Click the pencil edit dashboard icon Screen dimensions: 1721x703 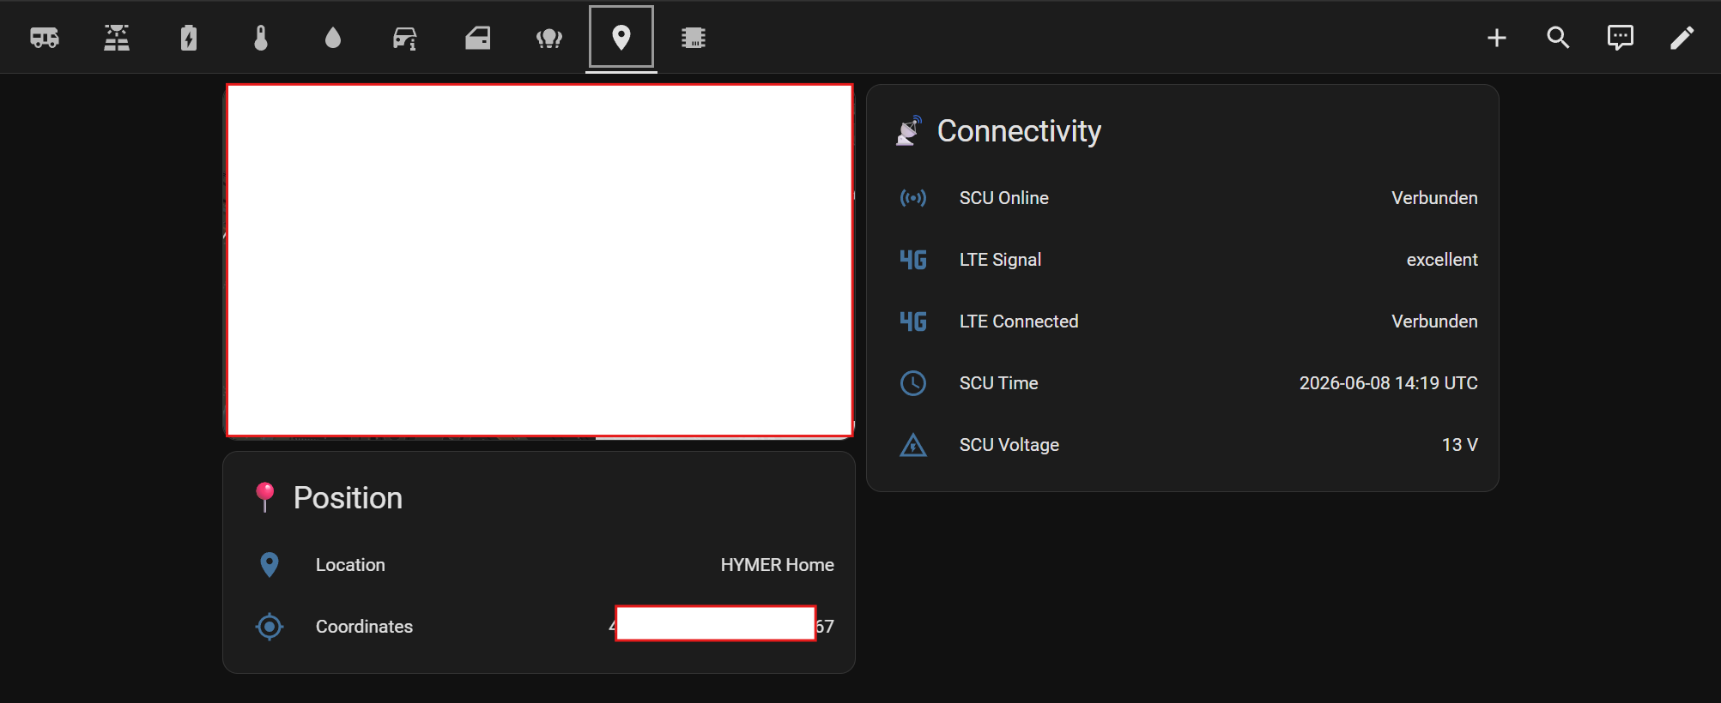click(x=1682, y=38)
